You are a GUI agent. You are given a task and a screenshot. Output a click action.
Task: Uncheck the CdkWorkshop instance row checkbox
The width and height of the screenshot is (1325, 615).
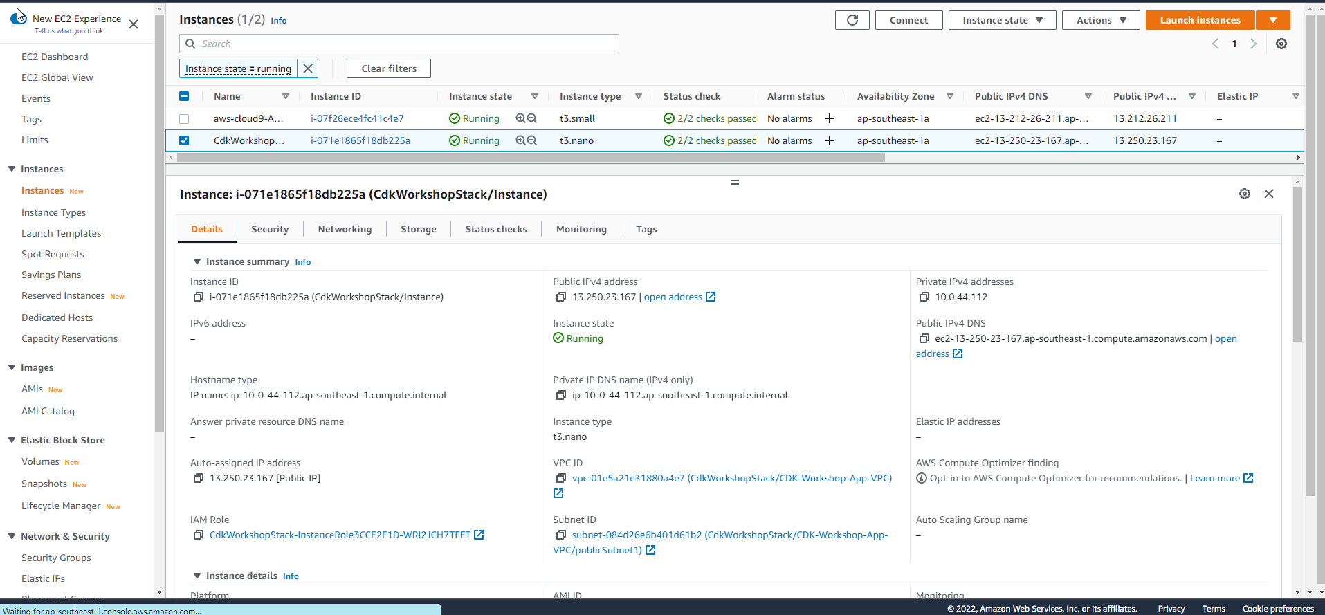coord(184,140)
